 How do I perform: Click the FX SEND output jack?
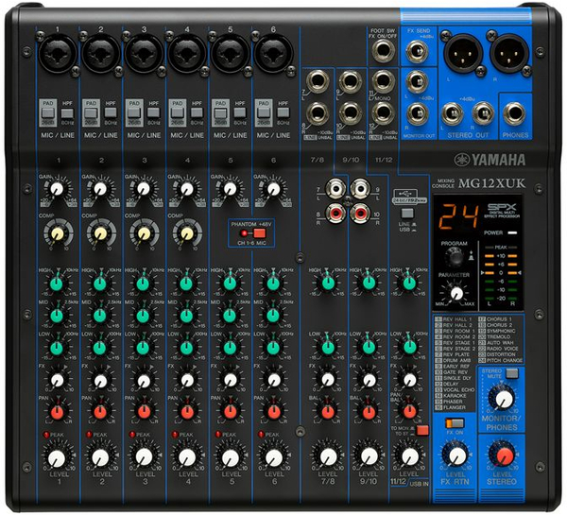click(x=417, y=52)
